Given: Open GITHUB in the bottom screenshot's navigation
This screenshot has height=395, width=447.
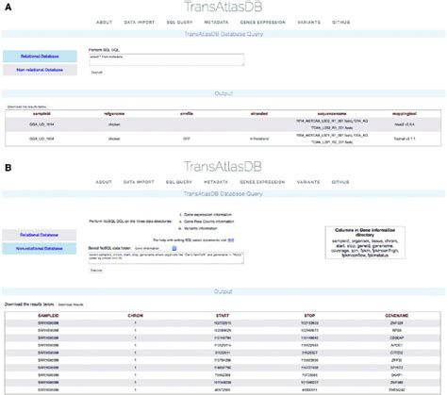Looking at the screenshot, I should 340,182.
